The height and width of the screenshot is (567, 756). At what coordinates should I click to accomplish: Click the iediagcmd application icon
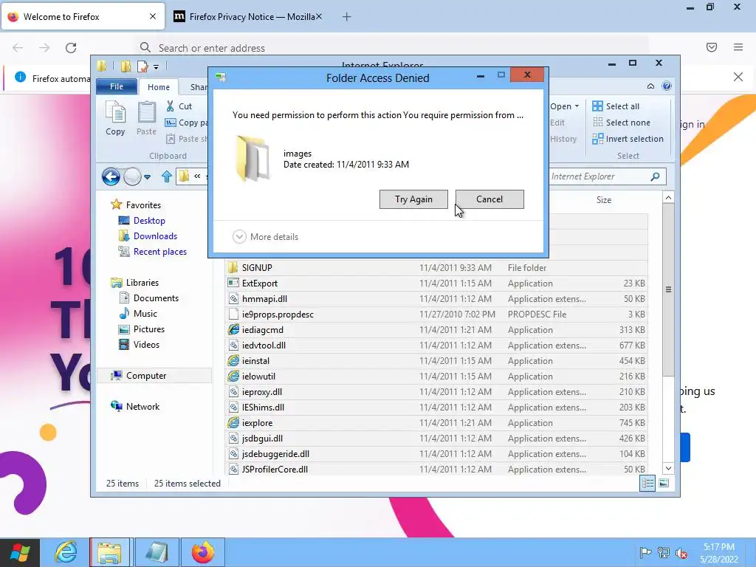coord(233,330)
